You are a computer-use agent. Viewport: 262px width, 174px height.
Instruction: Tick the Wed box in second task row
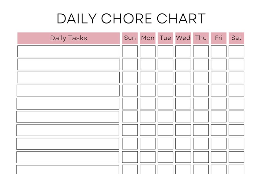tap(183, 64)
